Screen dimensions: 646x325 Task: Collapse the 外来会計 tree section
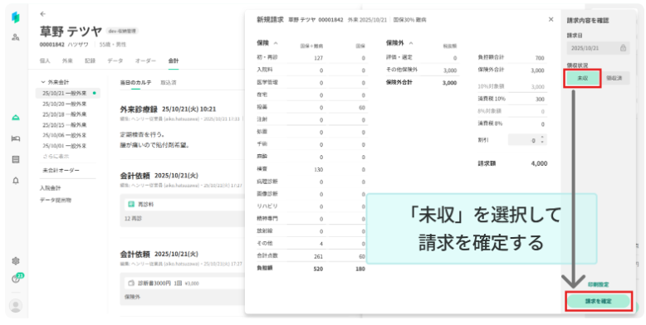coord(43,82)
